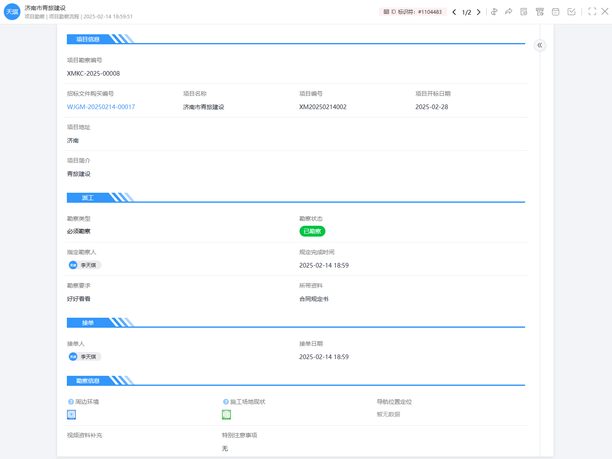Go to the next record arrow
612x459 pixels.
479,12
